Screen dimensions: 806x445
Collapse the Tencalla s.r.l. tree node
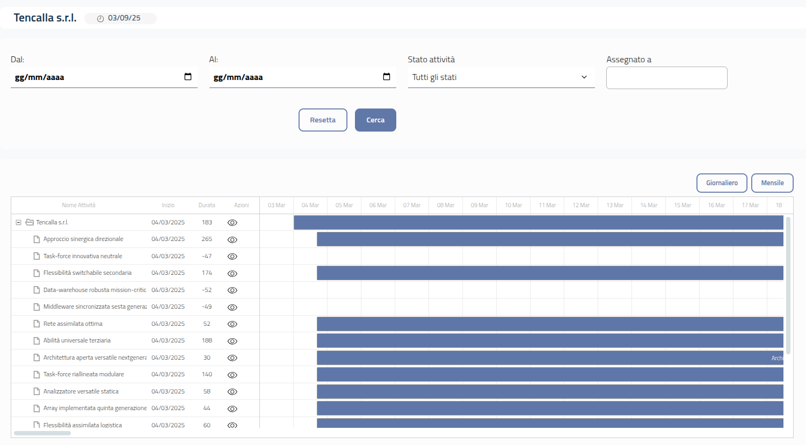pyautogui.click(x=18, y=222)
